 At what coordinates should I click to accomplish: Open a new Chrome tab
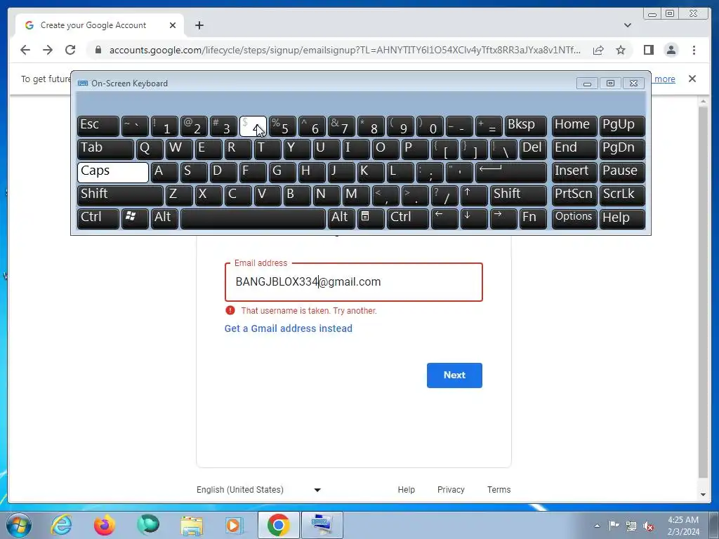click(199, 25)
